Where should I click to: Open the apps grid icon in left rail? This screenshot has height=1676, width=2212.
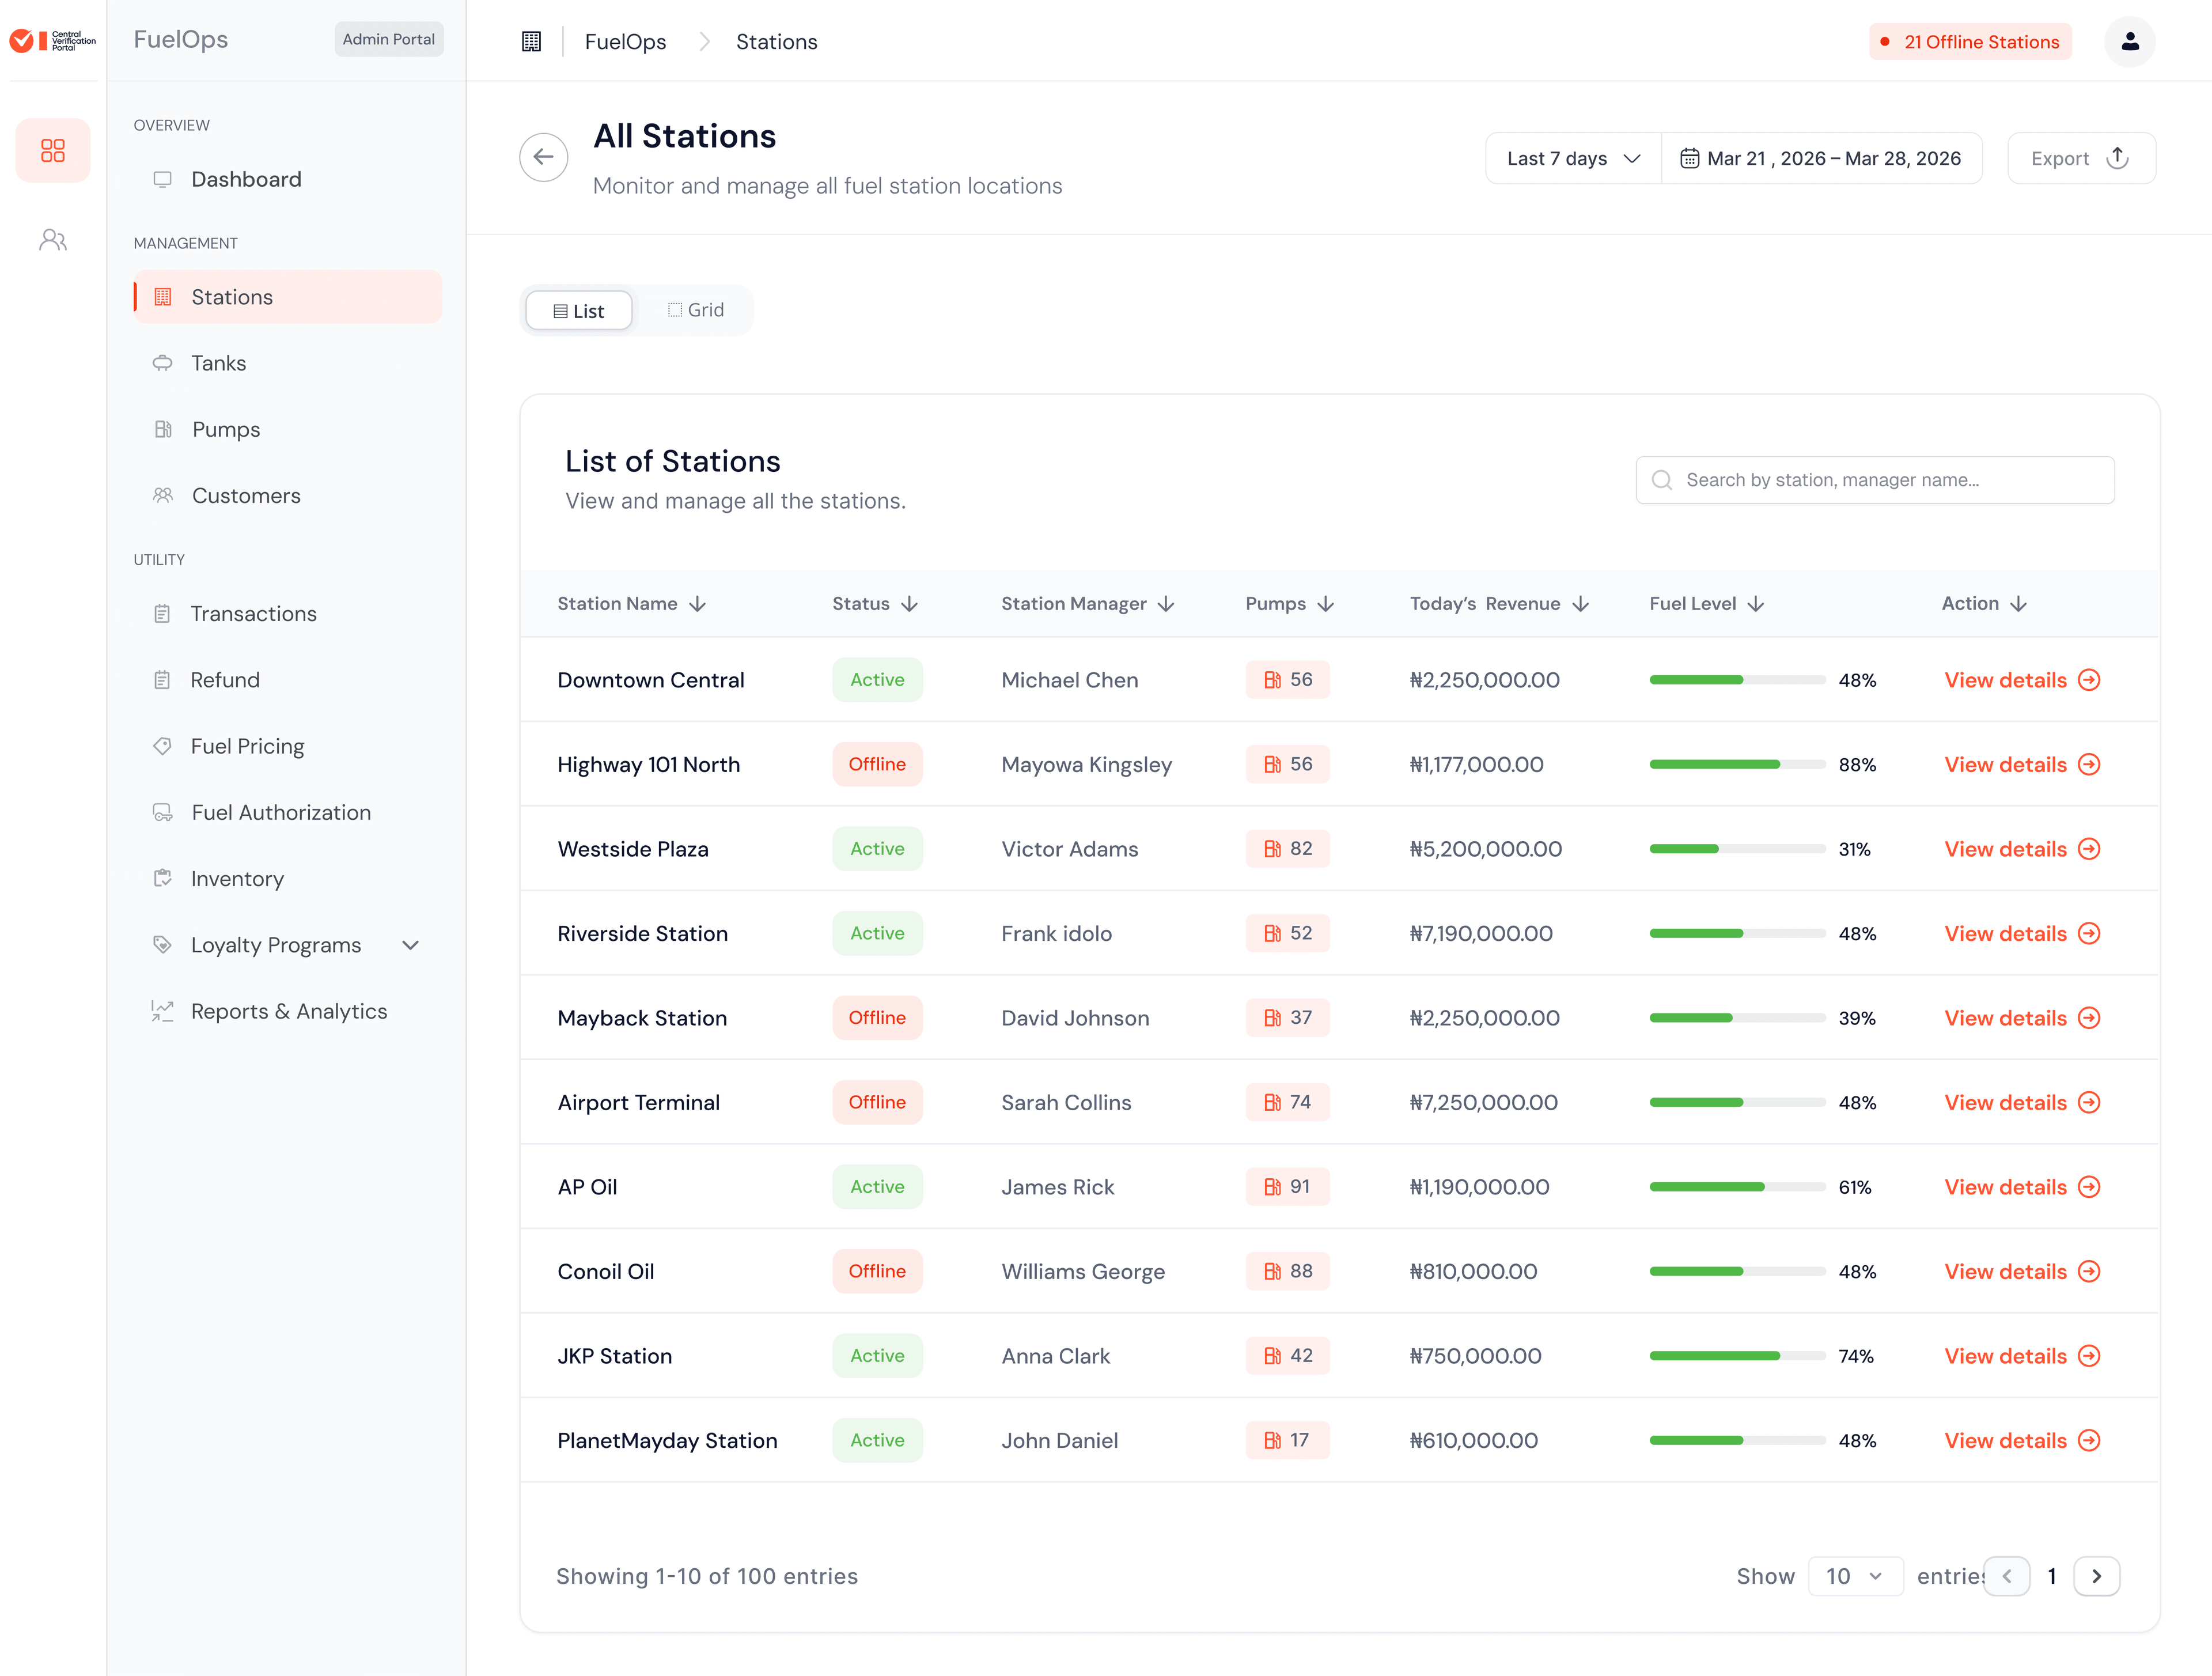pyautogui.click(x=53, y=150)
